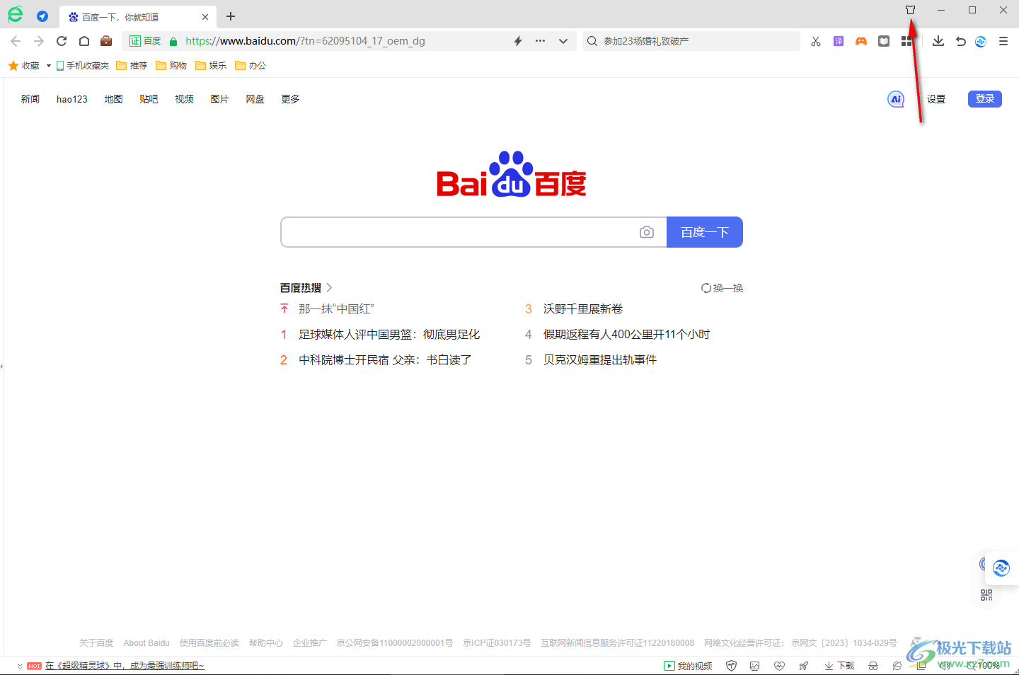Open the downloads arrow icon in toolbar
Screen dimensions: 1019x675
[x=938, y=41]
